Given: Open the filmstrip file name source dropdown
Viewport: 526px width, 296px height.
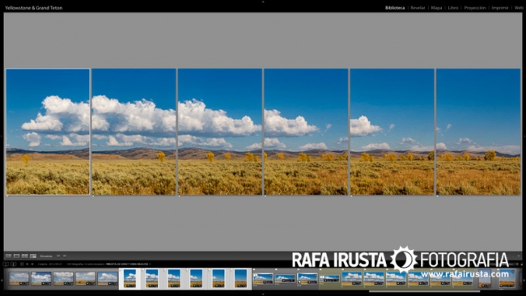Looking at the screenshot, I should click(128, 264).
